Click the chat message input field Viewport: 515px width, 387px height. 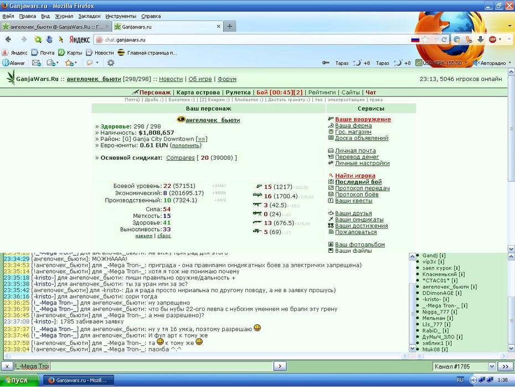tap(161, 366)
